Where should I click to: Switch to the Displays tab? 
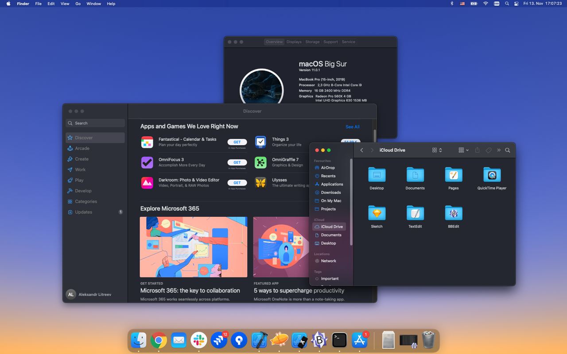tap(294, 42)
